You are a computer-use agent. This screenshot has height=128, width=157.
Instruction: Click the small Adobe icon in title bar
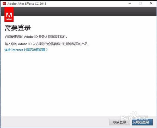pyautogui.click(x=4, y=3)
